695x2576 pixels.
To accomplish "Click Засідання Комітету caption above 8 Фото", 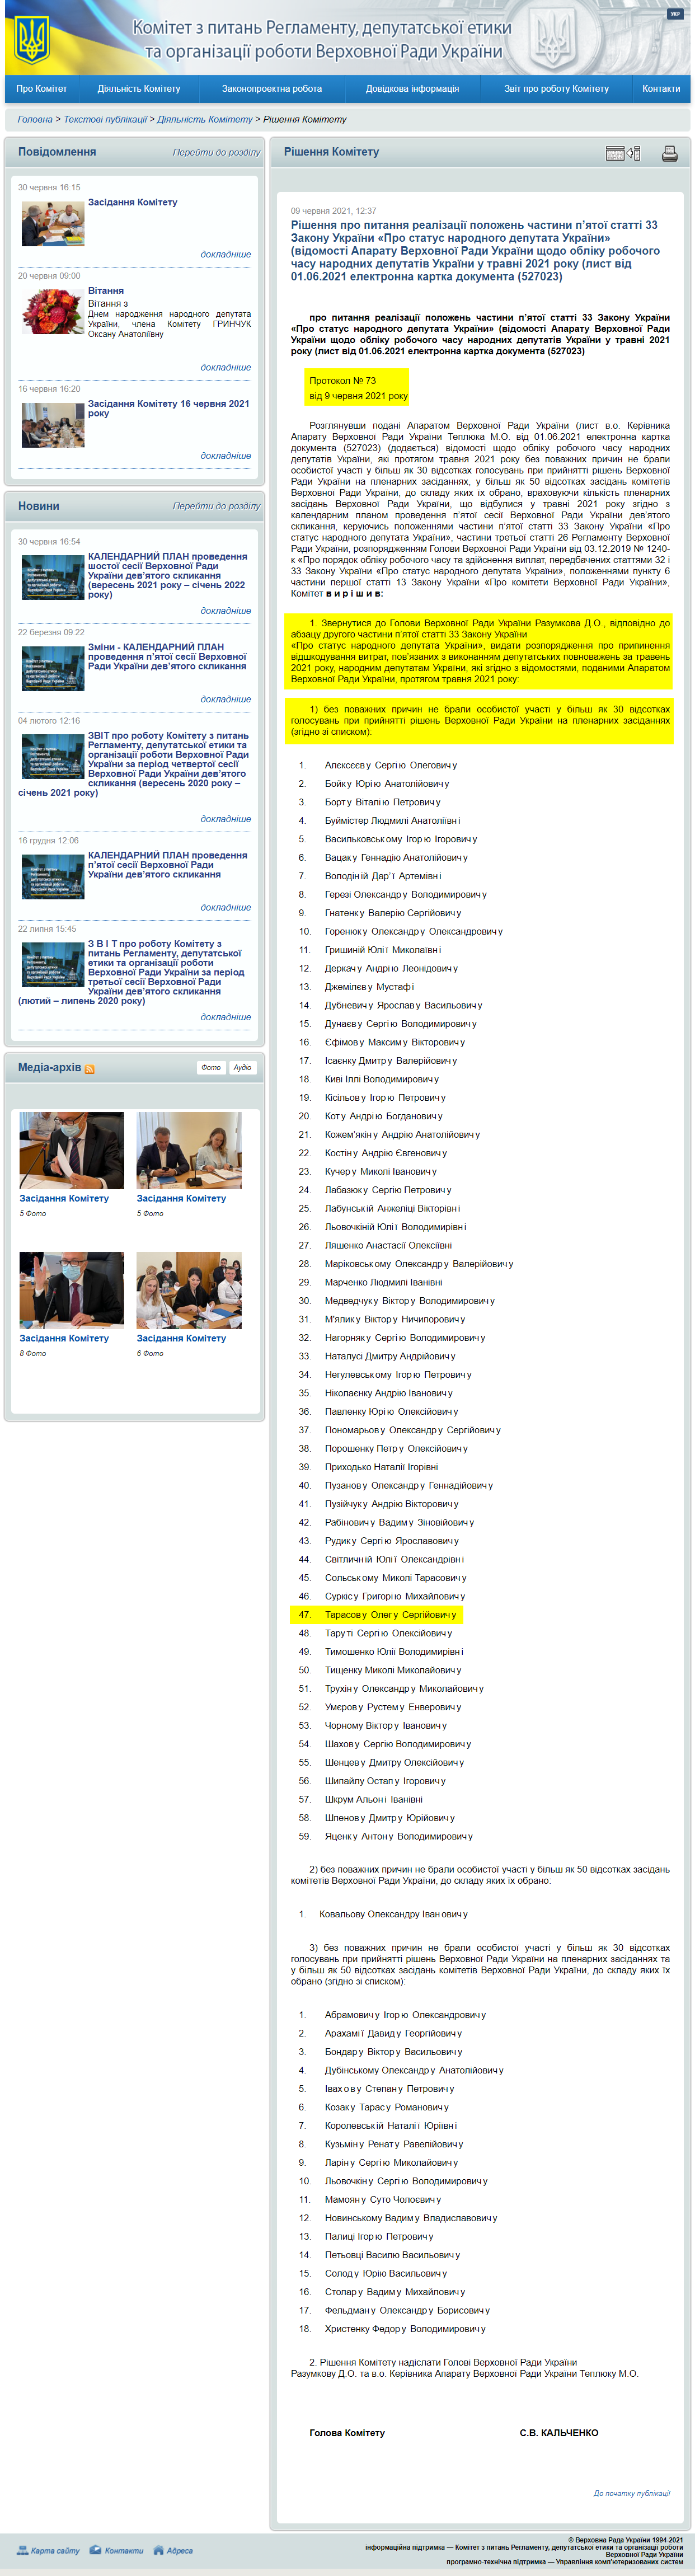I will (x=64, y=1338).
